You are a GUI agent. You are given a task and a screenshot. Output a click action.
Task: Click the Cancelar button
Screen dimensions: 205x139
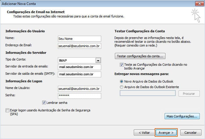click(191, 132)
